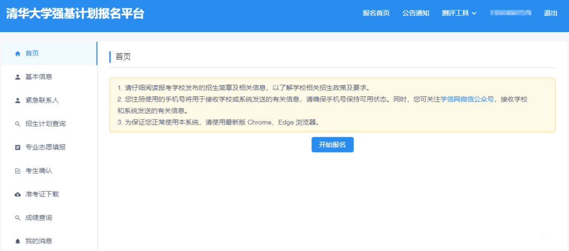Click the magnifier icon beside 成绩查询
Image resolution: width=569 pixels, height=251 pixels.
tap(17, 218)
